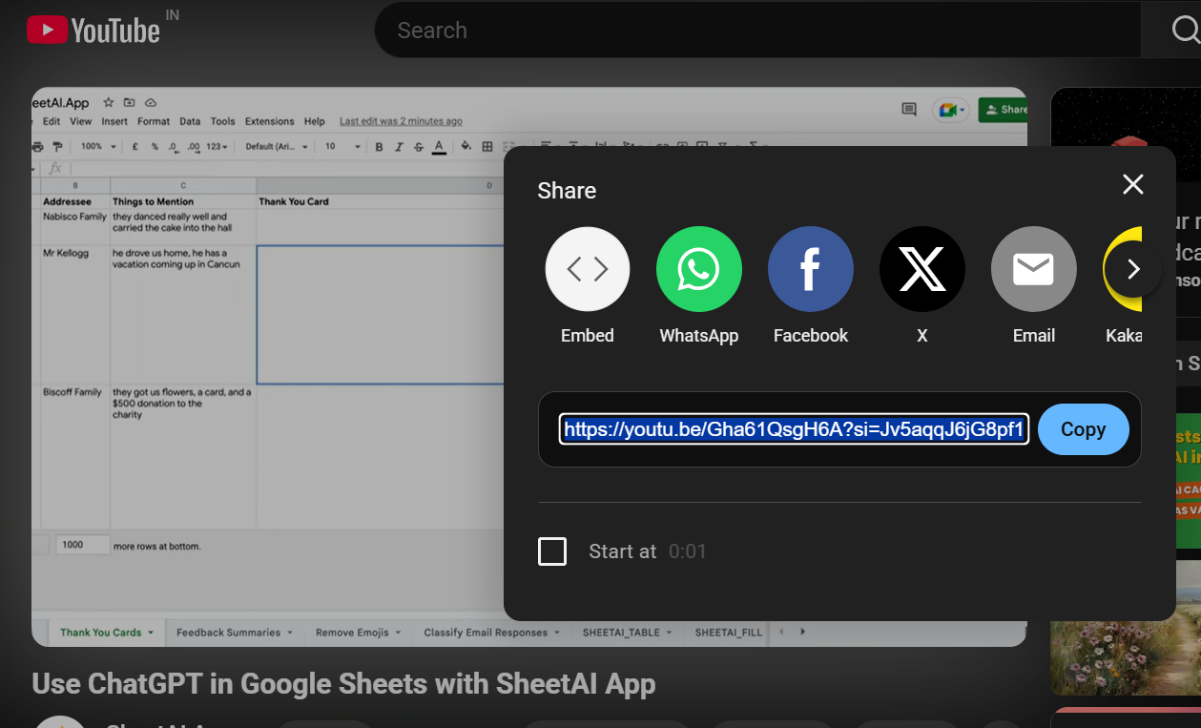The image size is (1201, 728).
Task: Enable the Start at checkbox
Action: click(x=552, y=551)
